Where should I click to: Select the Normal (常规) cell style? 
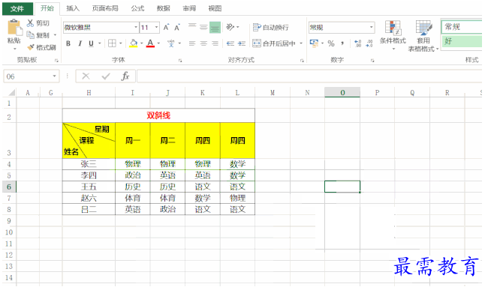[462, 27]
